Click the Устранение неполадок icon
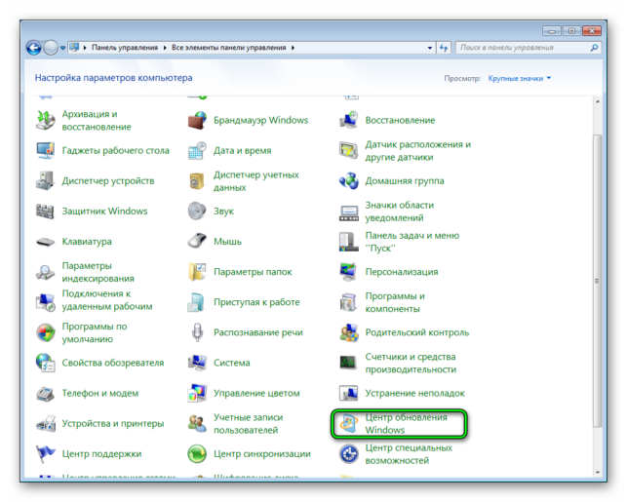The width and height of the screenshot is (627, 502). click(349, 393)
